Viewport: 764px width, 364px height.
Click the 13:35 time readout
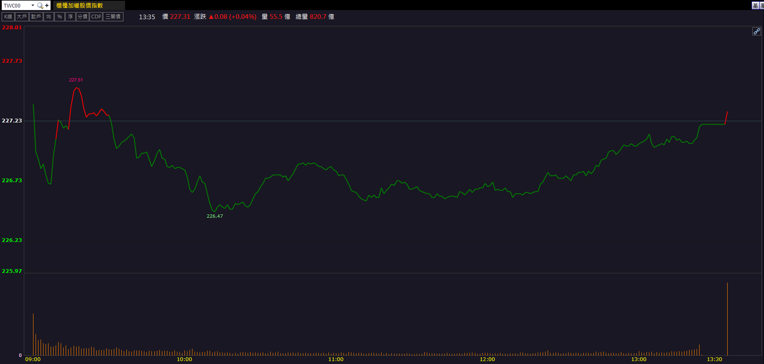coord(147,17)
